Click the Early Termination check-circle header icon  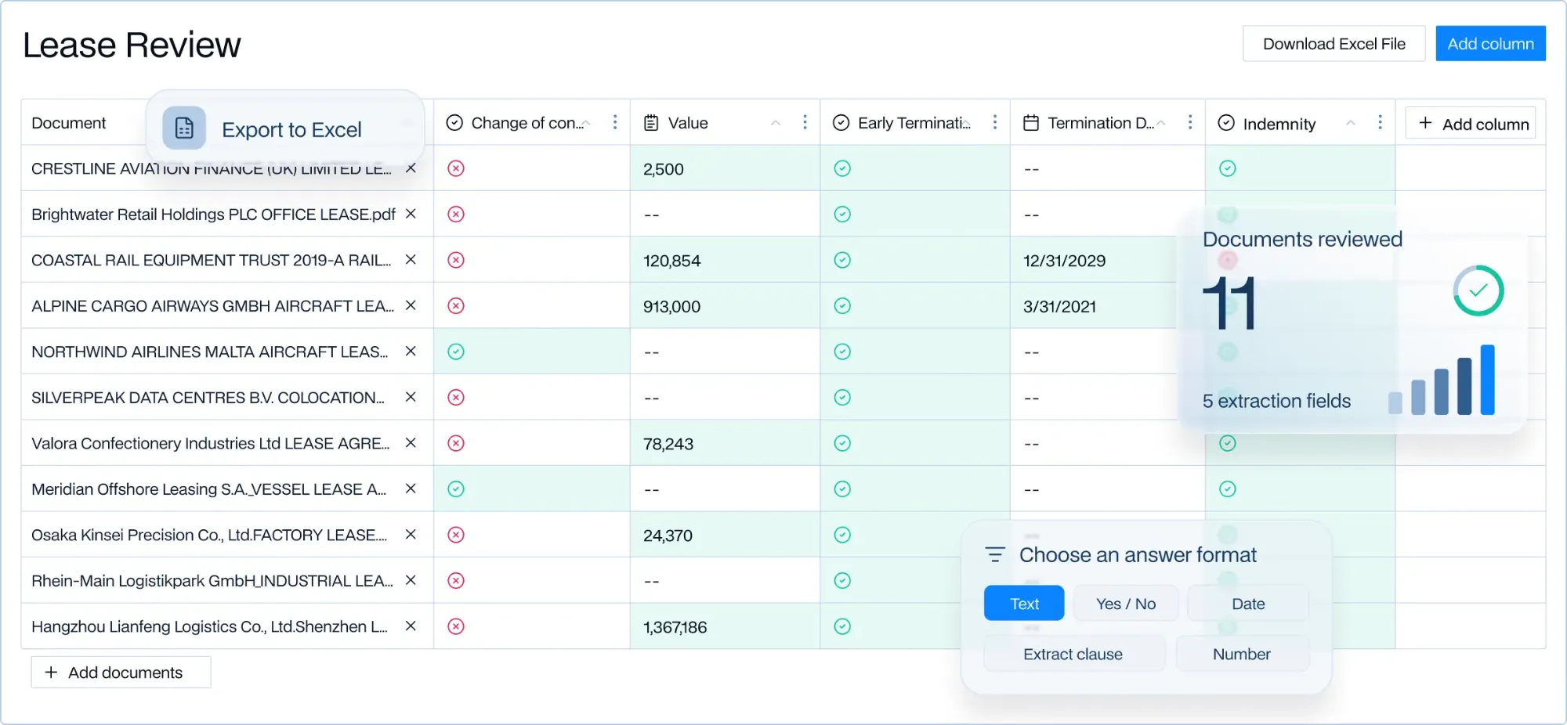841,123
